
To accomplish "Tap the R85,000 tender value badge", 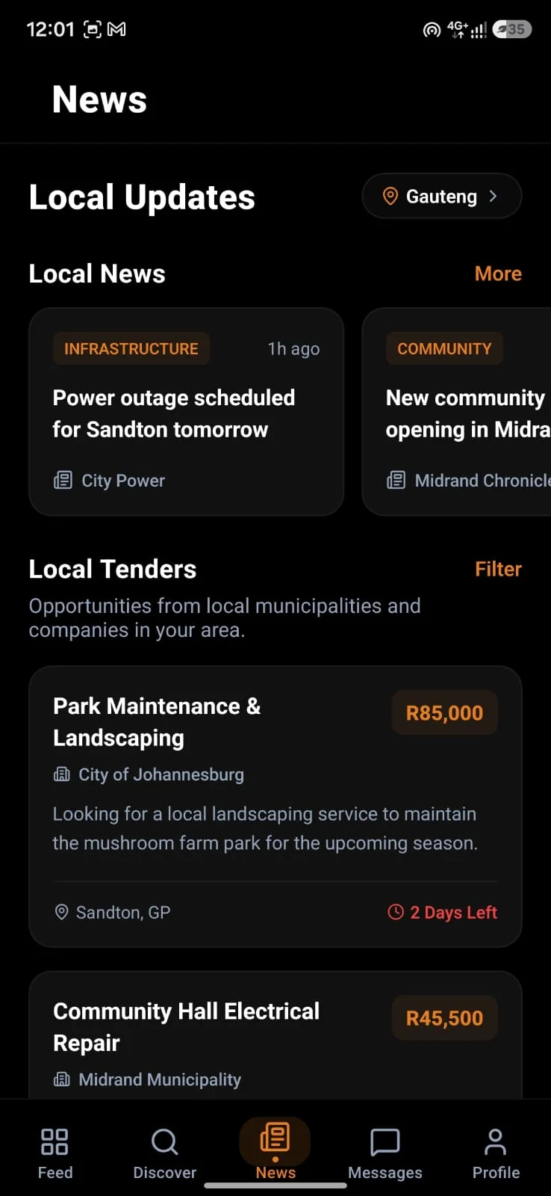I will [444, 712].
